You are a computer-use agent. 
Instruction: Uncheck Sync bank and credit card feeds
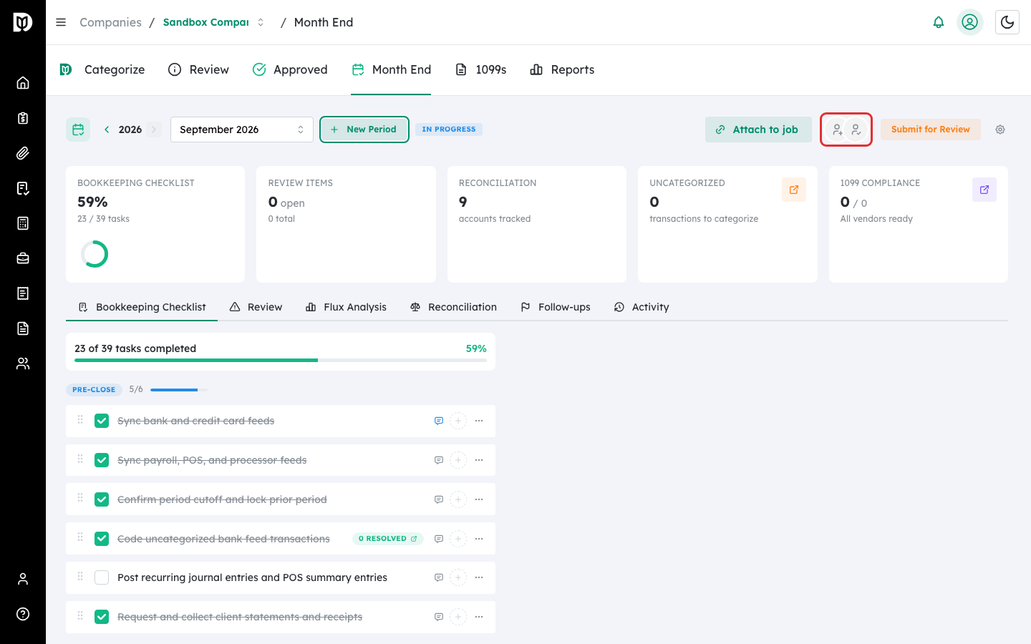click(102, 421)
